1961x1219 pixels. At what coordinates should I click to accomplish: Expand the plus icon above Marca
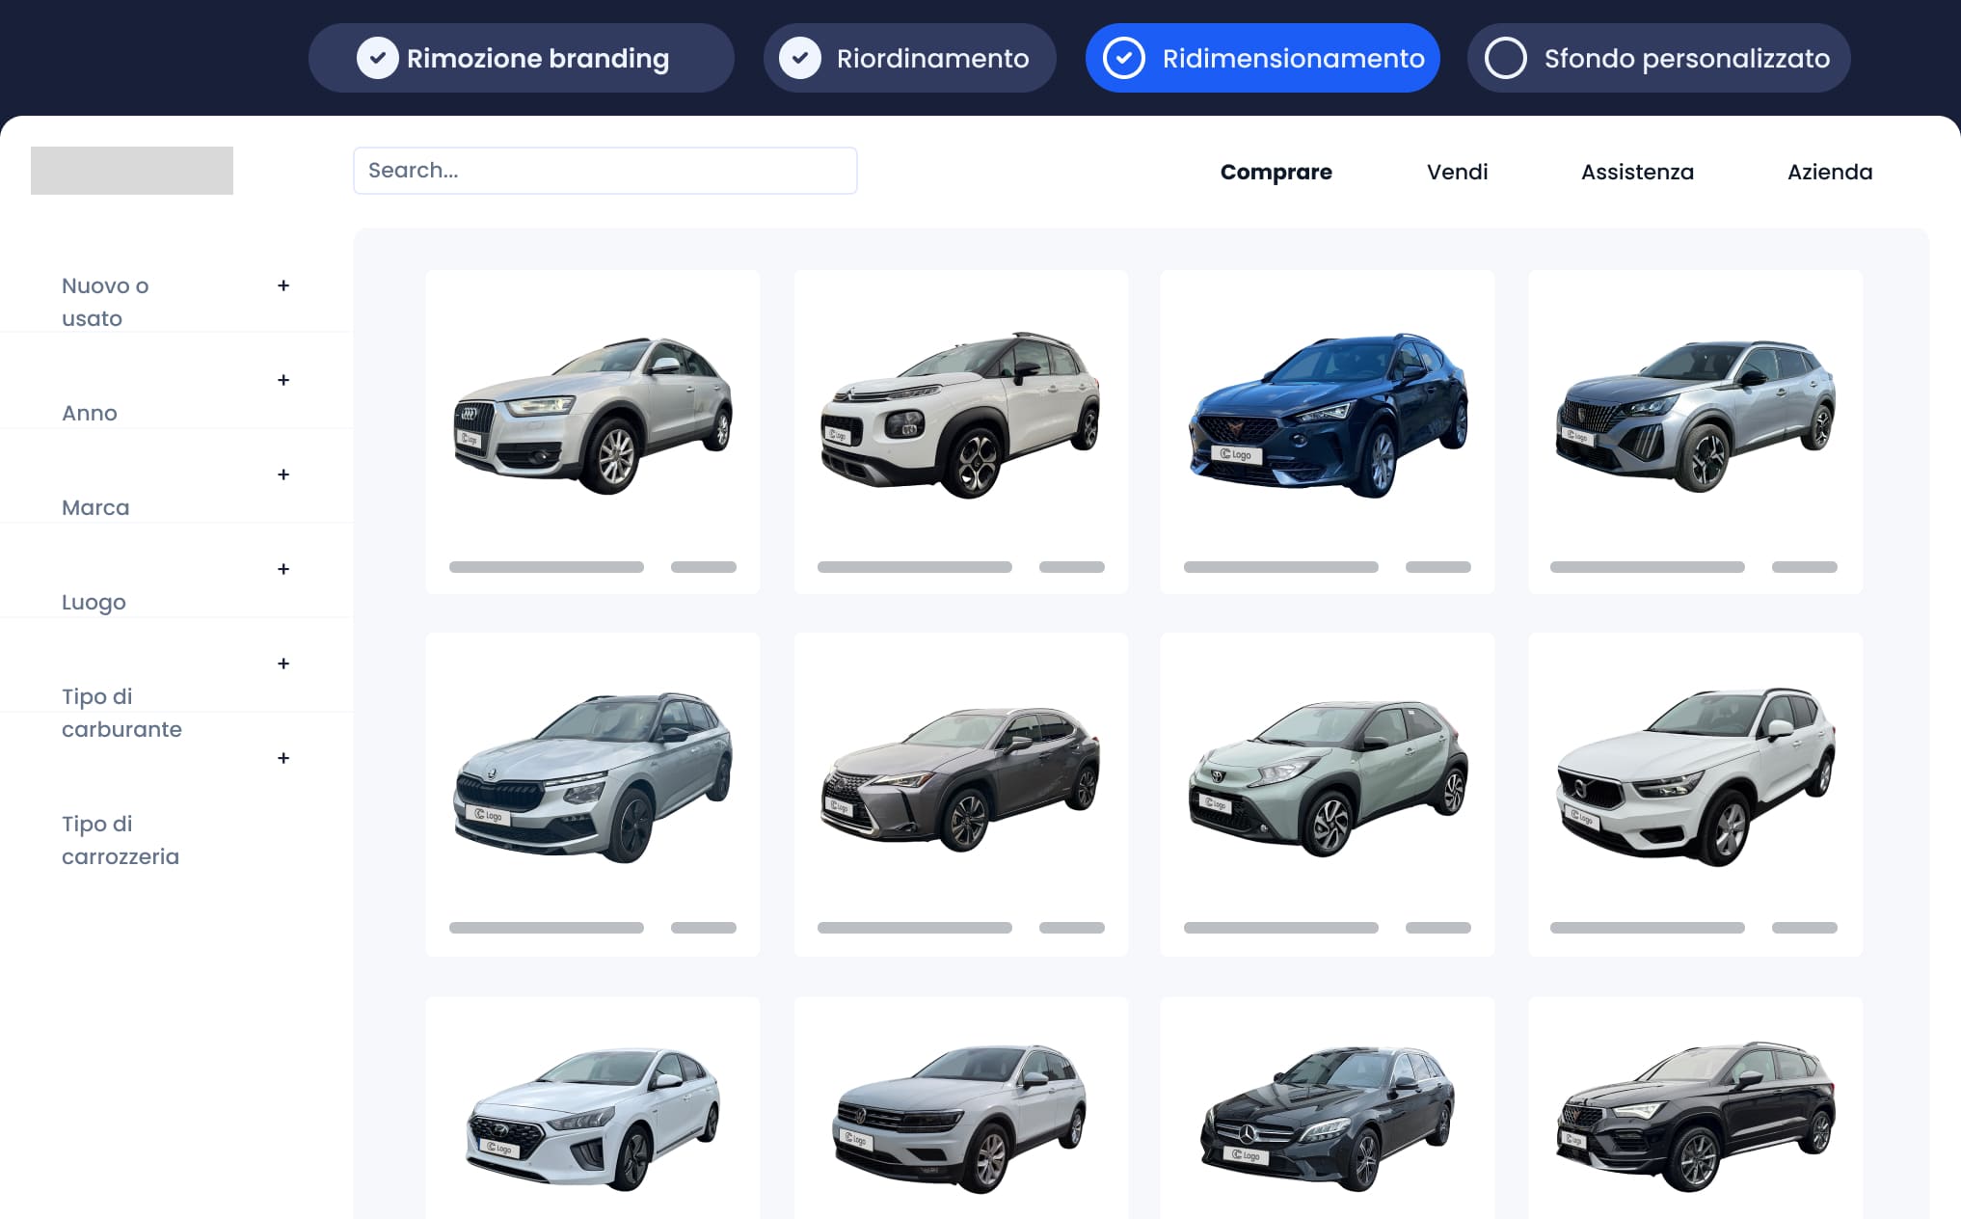pyautogui.click(x=283, y=474)
